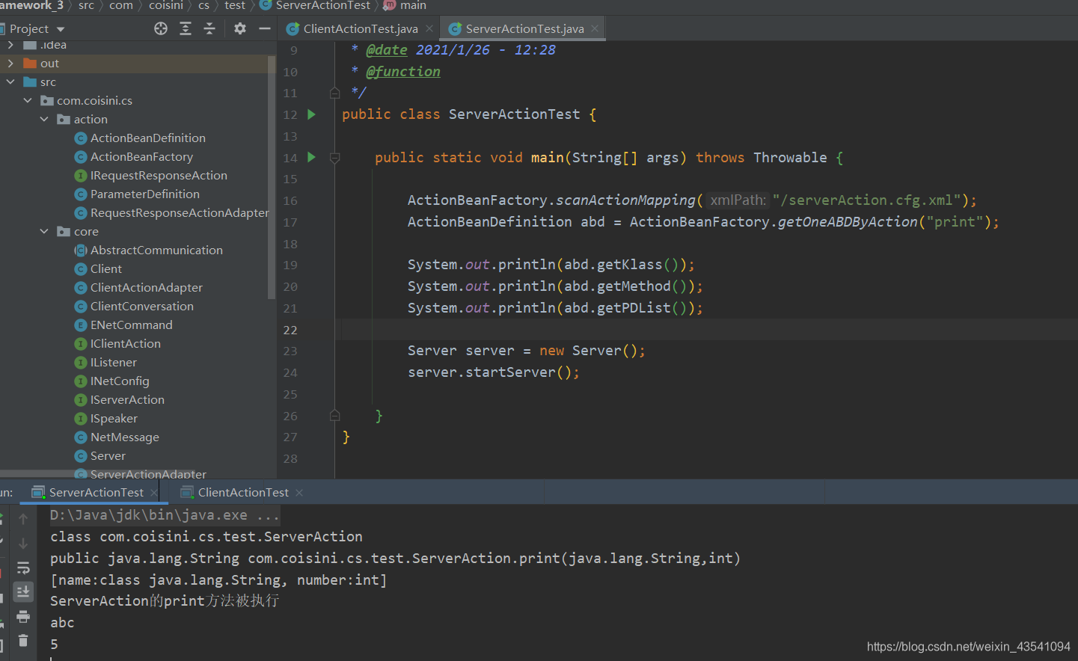Viewport: 1078px width, 661px height.
Task: Collapse the core package
Action: (44, 232)
